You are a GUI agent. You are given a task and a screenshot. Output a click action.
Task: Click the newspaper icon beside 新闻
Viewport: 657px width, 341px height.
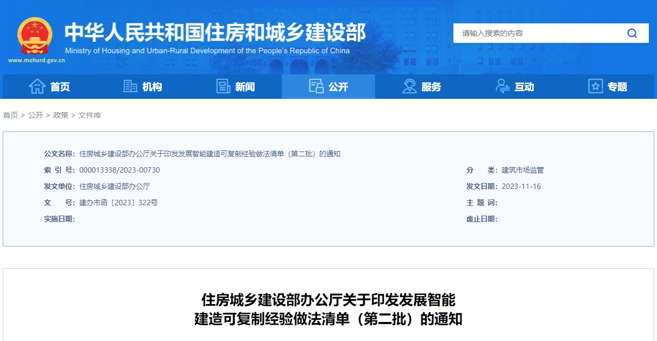(223, 86)
